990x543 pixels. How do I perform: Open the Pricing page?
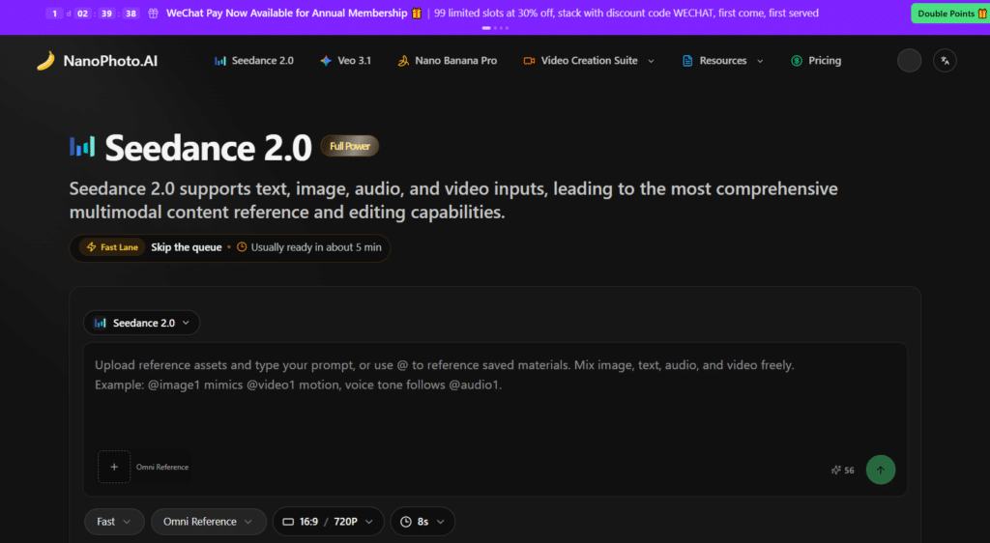click(x=816, y=61)
